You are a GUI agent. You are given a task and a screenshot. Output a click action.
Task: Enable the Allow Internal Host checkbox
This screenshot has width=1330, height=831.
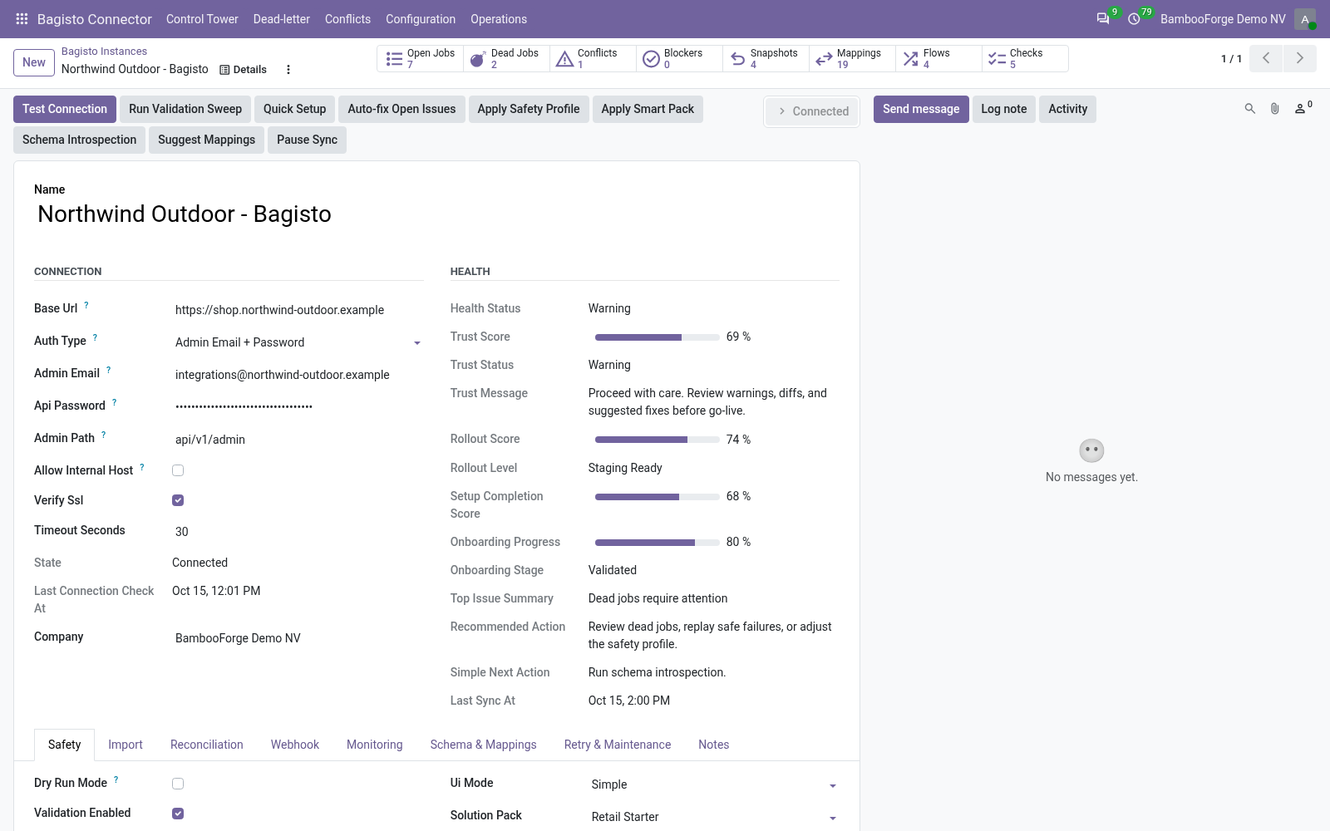(x=178, y=470)
